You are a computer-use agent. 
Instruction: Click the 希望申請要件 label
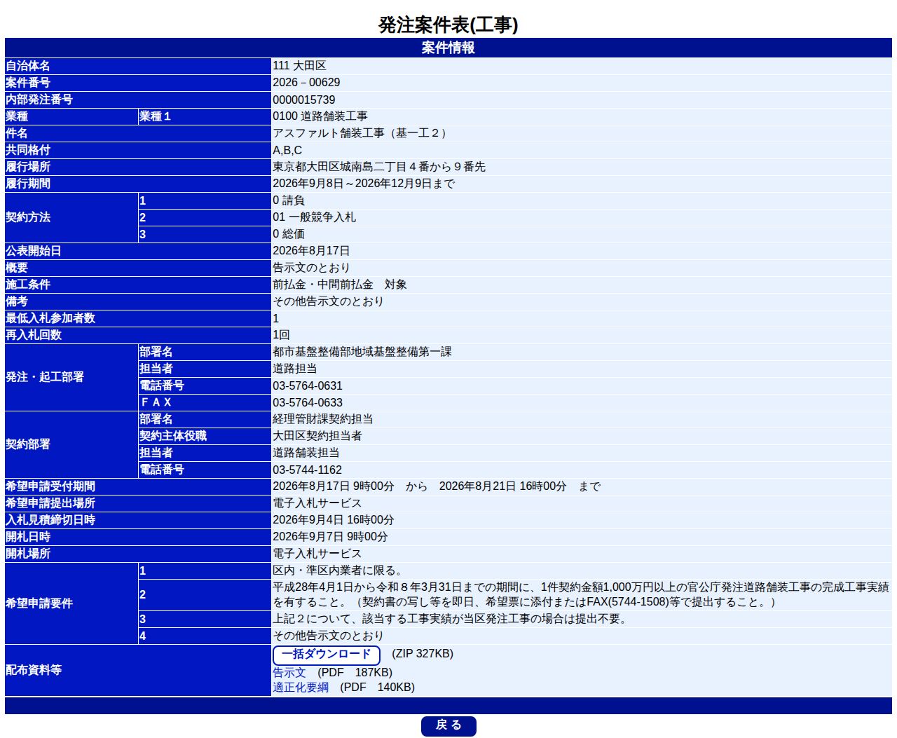(x=39, y=603)
